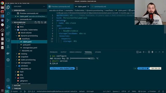Open the Problems panel tab
The width and height of the screenshot is (166, 93).
(x=54, y=52)
